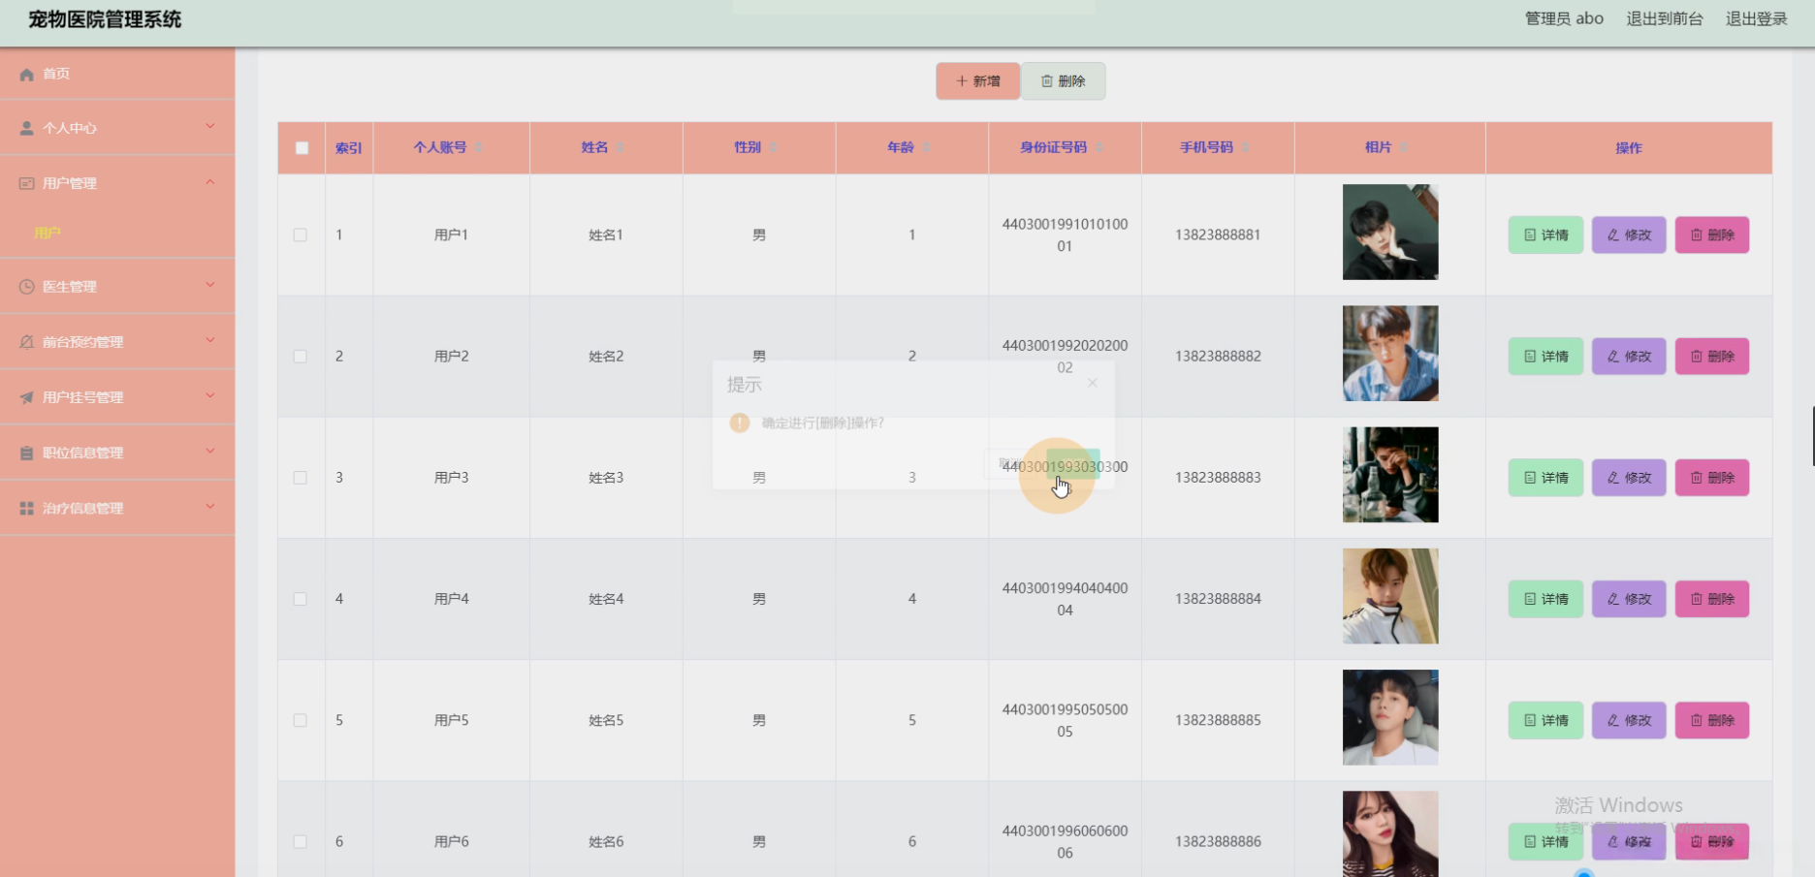Open 详情 for 用户3
1815x877 pixels.
pyautogui.click(x=1545, y=478)
